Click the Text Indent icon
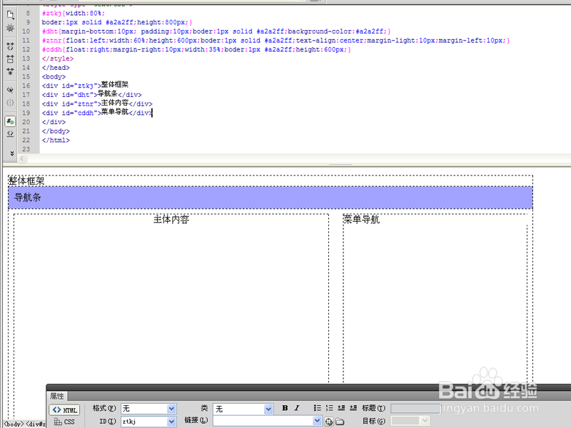The height and width of the screenshot is (428, 571). point(353,408)
